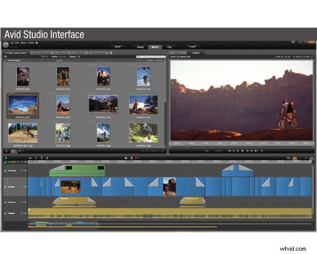
Task: Click the player volume speaker icon
Action: [262, 151]
